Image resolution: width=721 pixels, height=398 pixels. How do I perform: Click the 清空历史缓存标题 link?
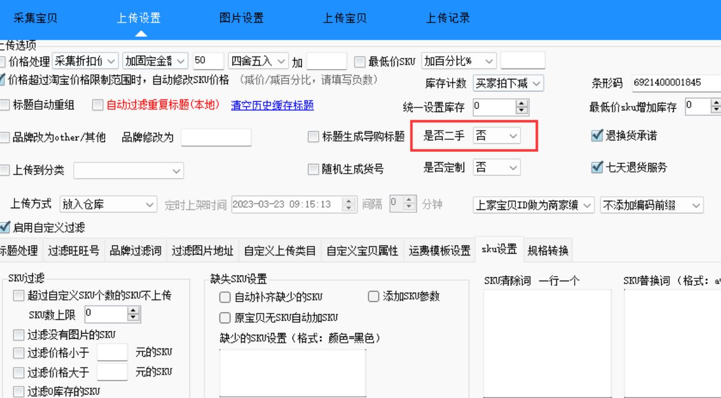click(x=272, y=105)
